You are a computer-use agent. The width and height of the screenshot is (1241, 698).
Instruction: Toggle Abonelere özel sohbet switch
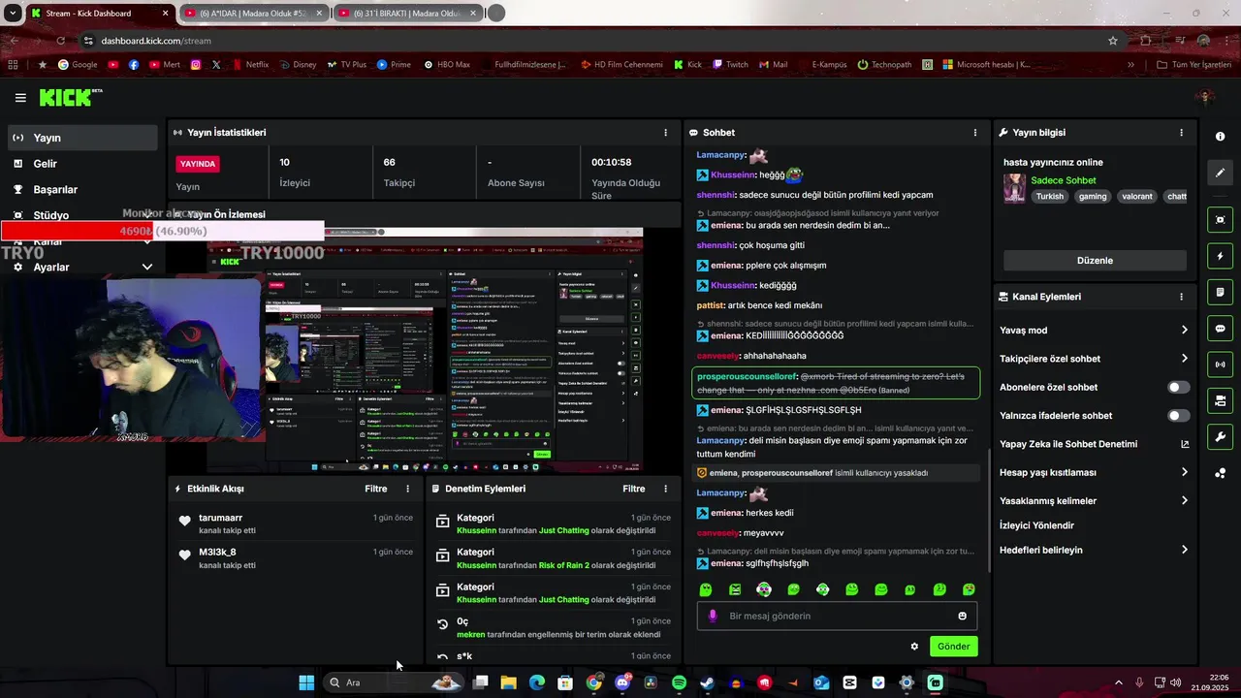(1179, 387)
